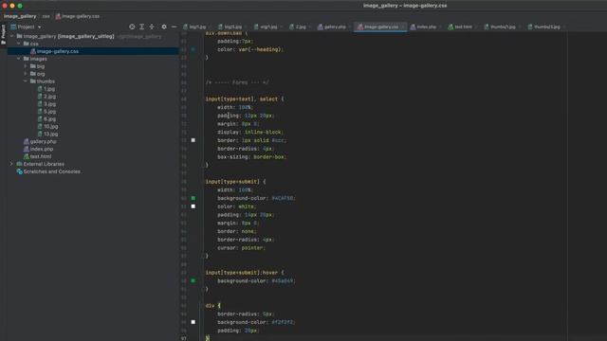Switch to the 2.jpg editor tab
The height and width of the screenshot is (341, 607).
click(301, 27)
